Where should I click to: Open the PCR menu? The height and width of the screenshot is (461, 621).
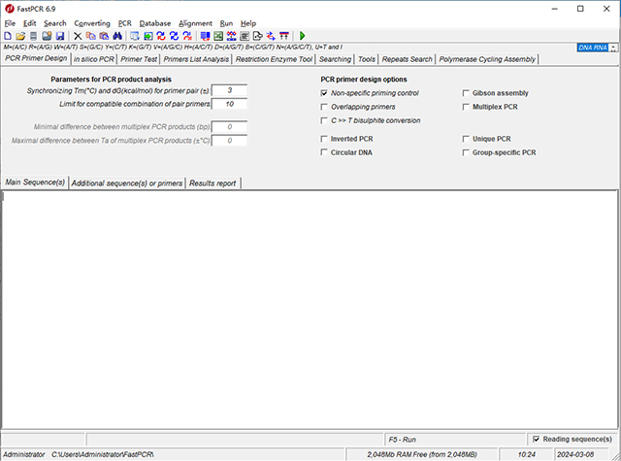pyautogui.click(x=125, y=23)
